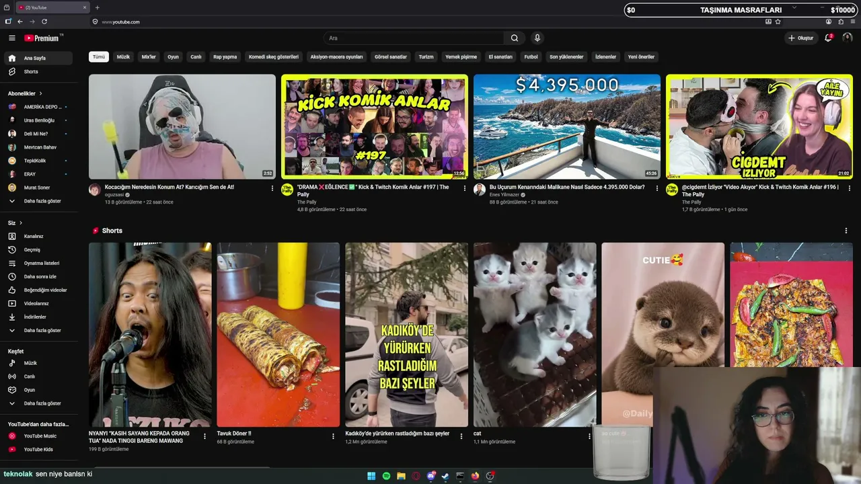This screenshot has width=861, height=484.
Task: Open the browser application menu
Action: [854, 22]
